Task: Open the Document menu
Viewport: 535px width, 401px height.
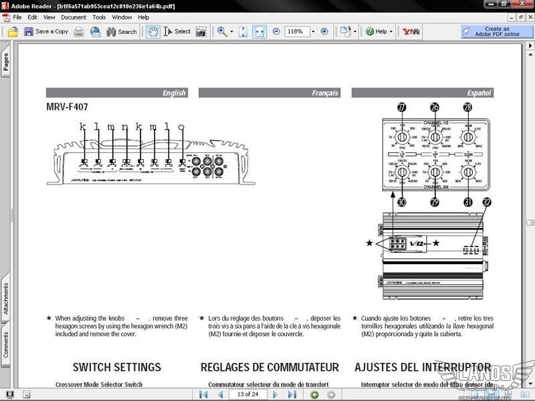Action: click(74, 17)
